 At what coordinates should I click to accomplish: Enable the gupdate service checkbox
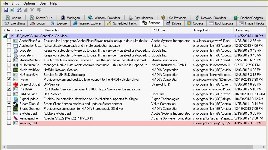point(9,50)
